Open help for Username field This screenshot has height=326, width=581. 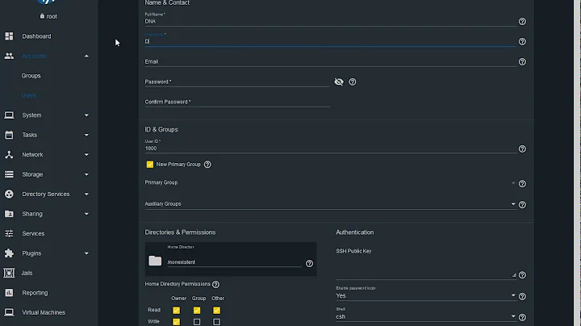tap(522, 41)
